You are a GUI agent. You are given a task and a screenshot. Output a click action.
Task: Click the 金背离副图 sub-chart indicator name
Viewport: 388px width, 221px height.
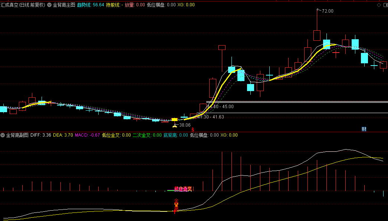[17, 135]
